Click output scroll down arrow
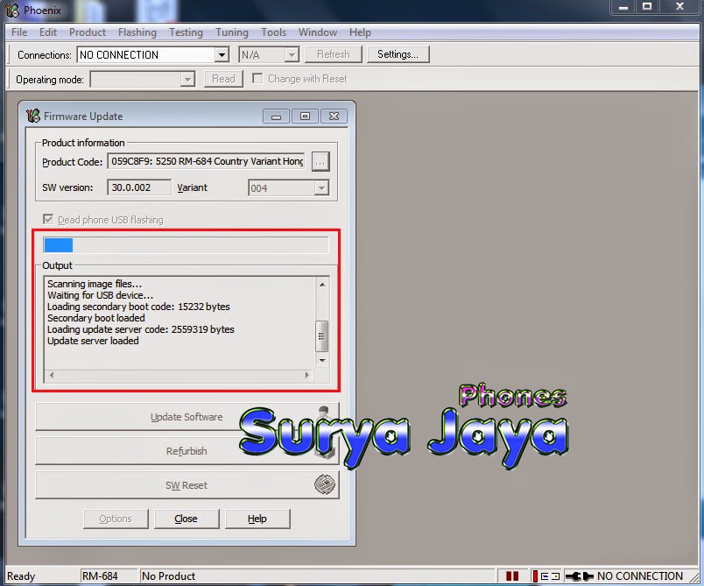Viewport: 704px width, 586px height. [x=322, y=361]
